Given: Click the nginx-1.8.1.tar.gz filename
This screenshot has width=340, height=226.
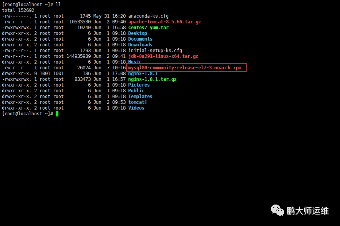Looking at the screenshot, I should (152, 79).
